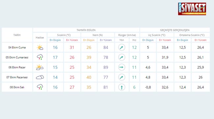Click the wind direction arrow for 04 Ekim Cuma
The width and height of the screenshot is (214, 119).
pos(121,48)
